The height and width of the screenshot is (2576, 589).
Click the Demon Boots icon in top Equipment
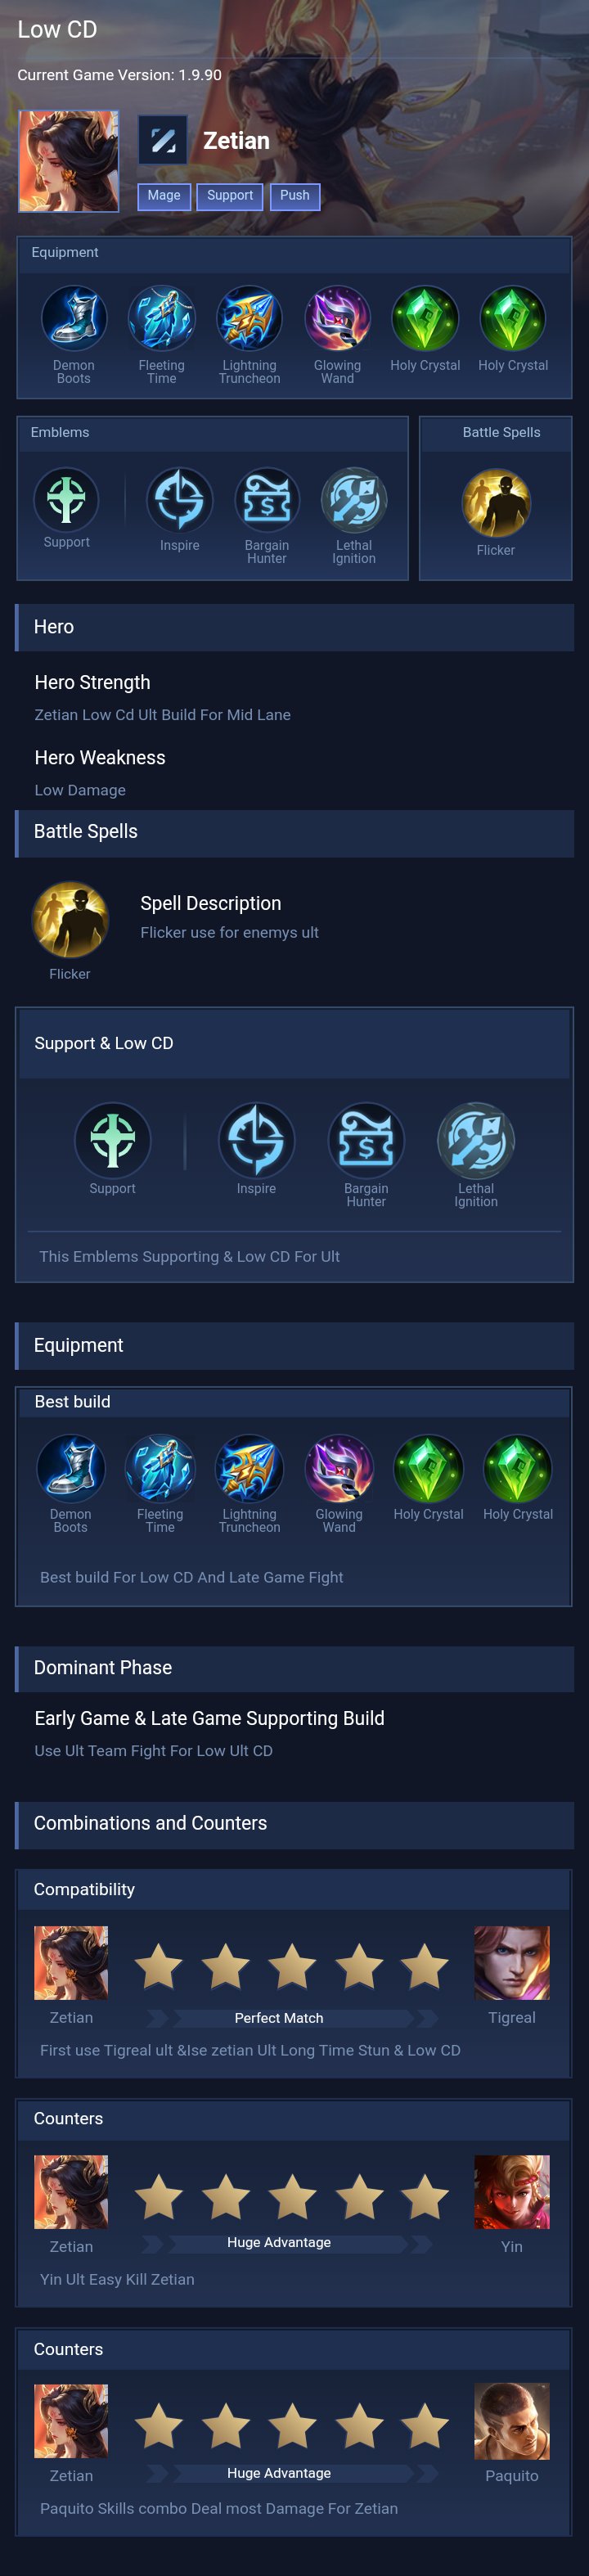pos(73,319)
